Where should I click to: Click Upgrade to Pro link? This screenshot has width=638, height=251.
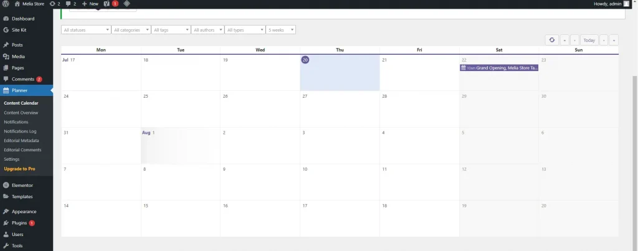19,169
